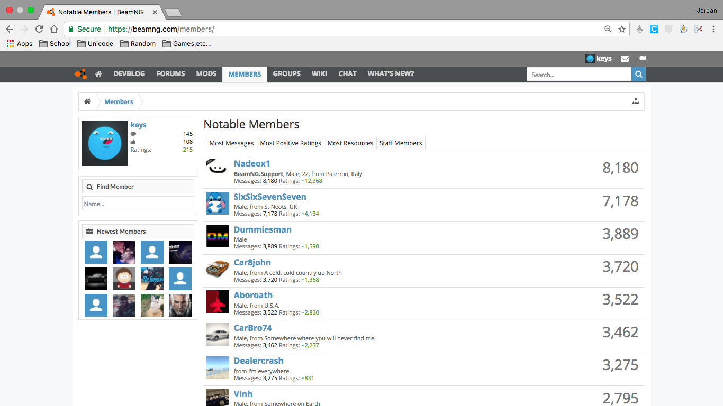This screenshot has width=723, height=406.
Task: Open the Apps shortcut in bookmarks bar
Action: click(x=20, y=44)
